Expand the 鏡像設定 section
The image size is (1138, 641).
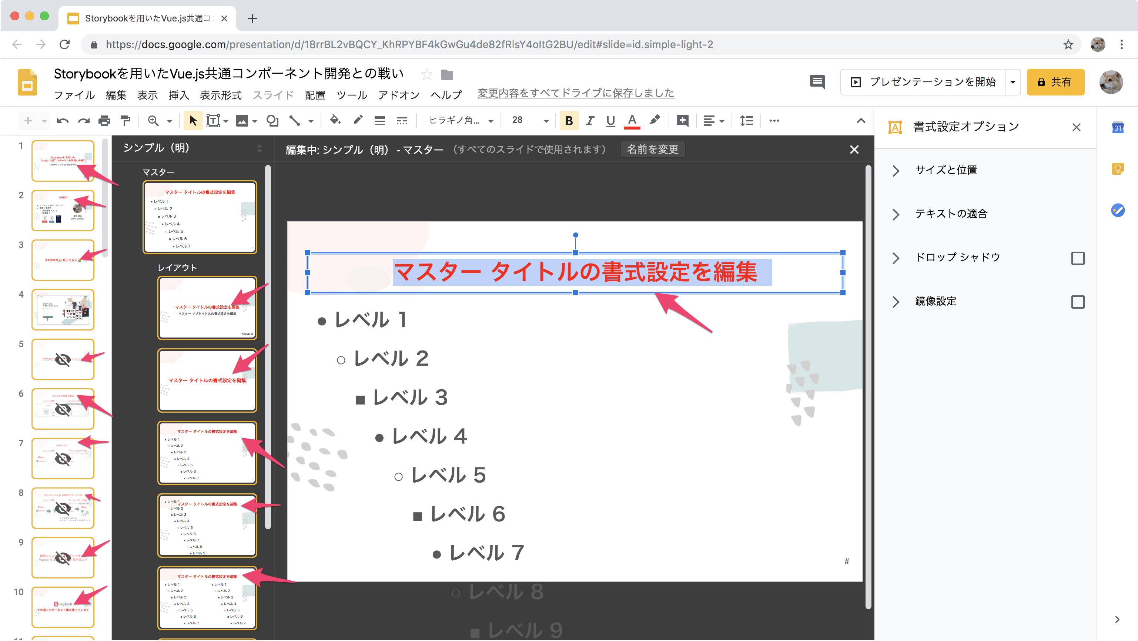[896, 302]
